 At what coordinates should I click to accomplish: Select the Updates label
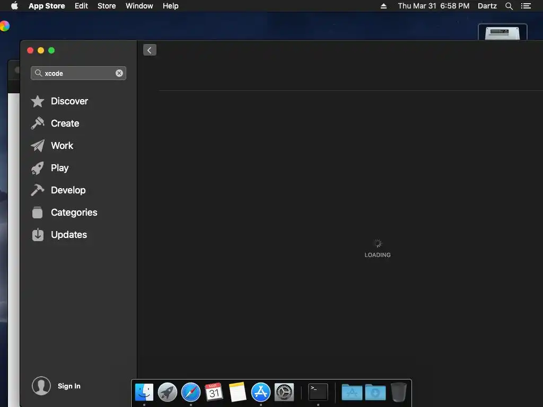69,235
